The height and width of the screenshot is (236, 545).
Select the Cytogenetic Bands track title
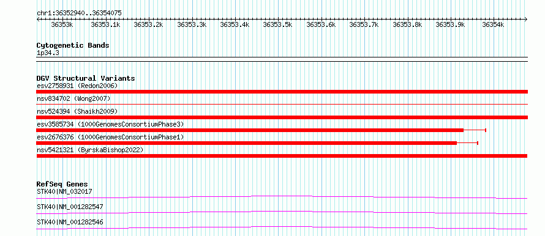[73, 45]
